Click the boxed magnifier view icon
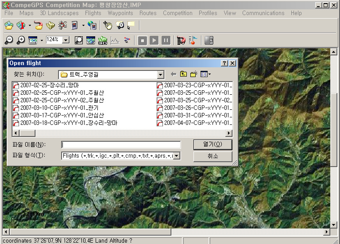The width and height of the screenshot is (340, 244). [x=78, y=40]
